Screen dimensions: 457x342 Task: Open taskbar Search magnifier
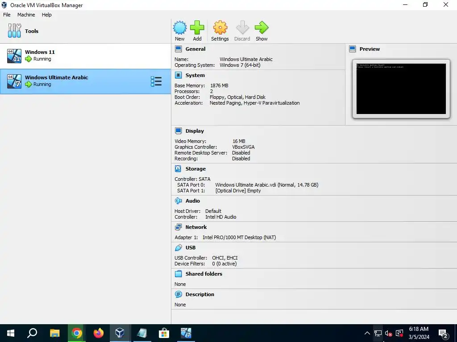(x=32, y=333)
